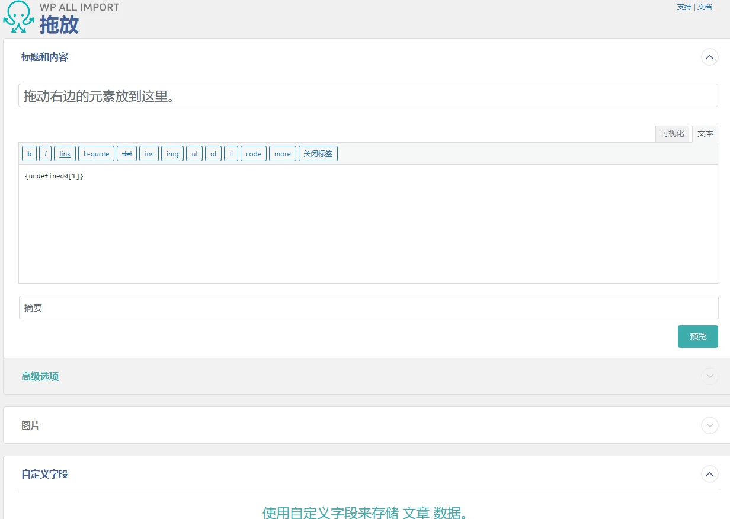730x519 pixels.
Task: Start an unordered list with ul
Action: coord(194,153)
